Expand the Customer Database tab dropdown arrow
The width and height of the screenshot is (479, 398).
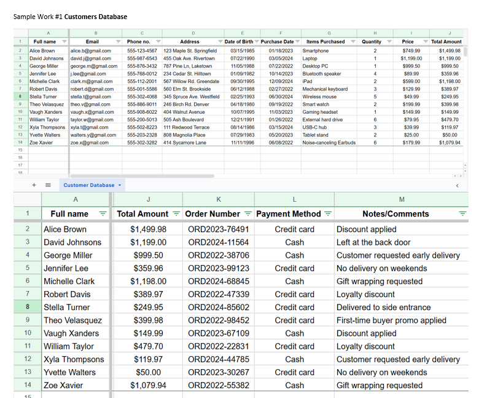pos(120,185)
